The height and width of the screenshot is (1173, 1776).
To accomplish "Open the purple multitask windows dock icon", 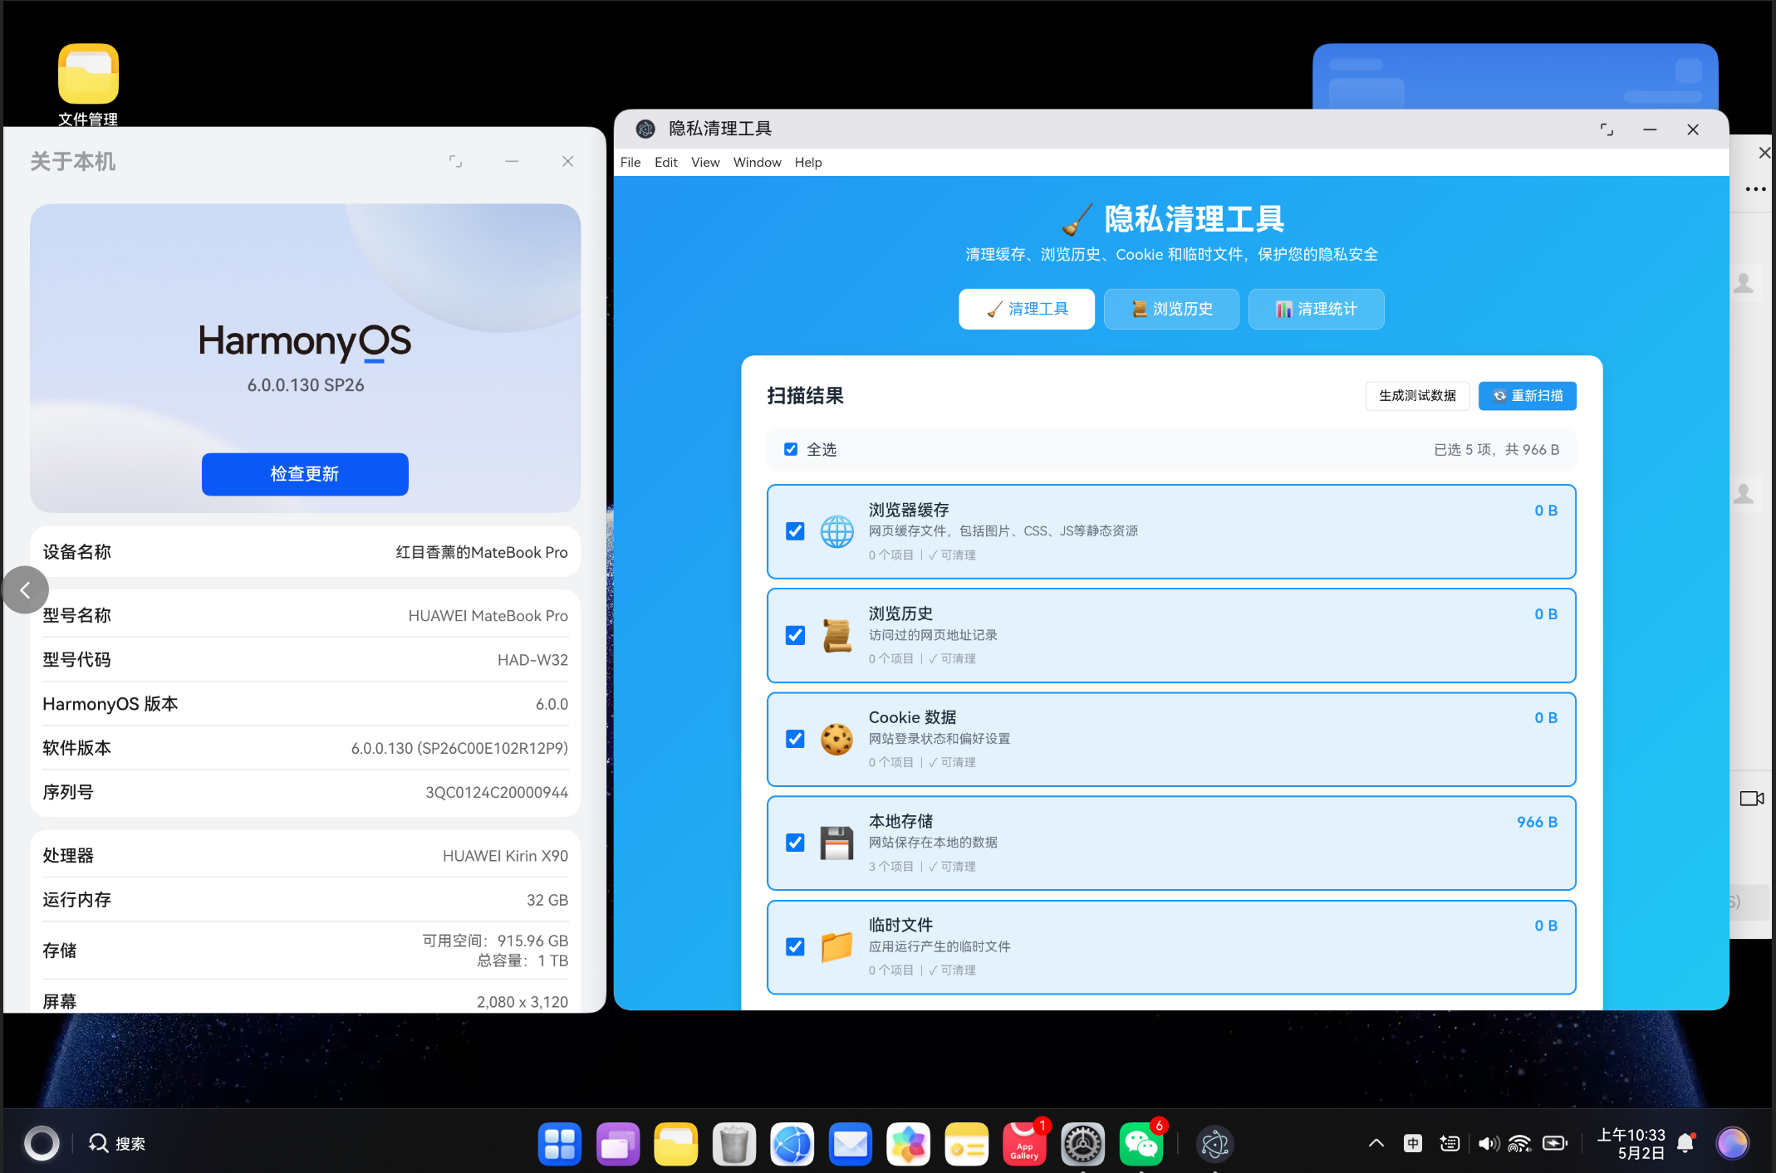I will point(618,1144).
